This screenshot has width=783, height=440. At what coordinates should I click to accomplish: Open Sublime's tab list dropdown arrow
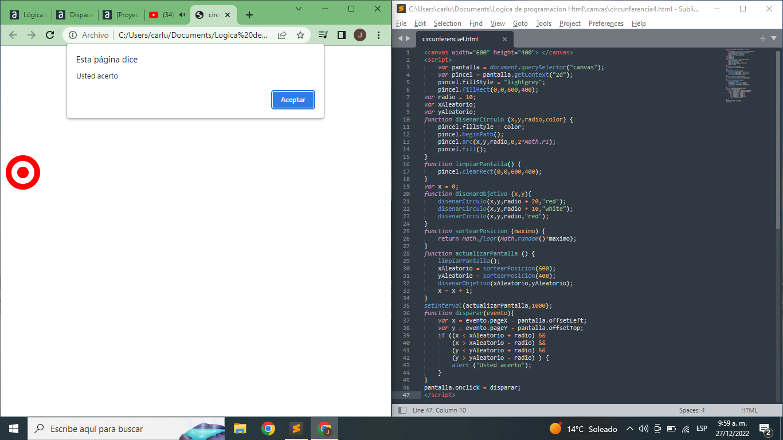click(x=773, y=38)
